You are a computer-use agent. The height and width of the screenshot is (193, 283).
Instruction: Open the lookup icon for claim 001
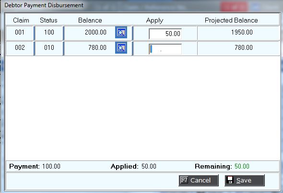[x=121, y=32]
